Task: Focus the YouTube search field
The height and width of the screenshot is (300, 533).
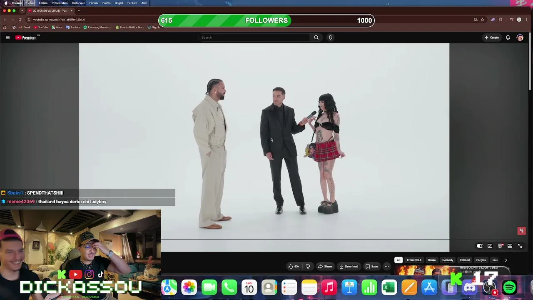Action: (254, 37)
